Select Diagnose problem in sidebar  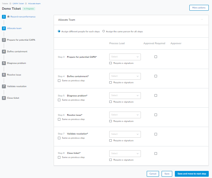[16, 63]
